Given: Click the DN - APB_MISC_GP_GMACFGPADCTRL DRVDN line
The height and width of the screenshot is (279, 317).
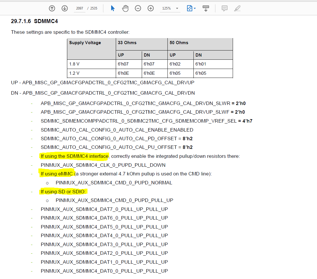Looking at the screenshot, I should (x=103, y=93).
